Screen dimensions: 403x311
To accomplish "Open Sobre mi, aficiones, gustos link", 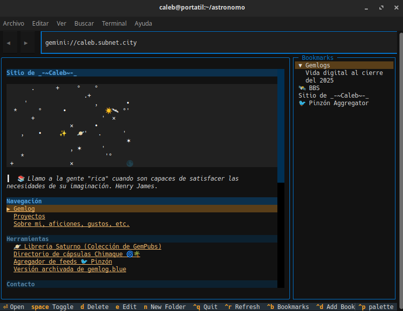I will (x=71, y=224).
